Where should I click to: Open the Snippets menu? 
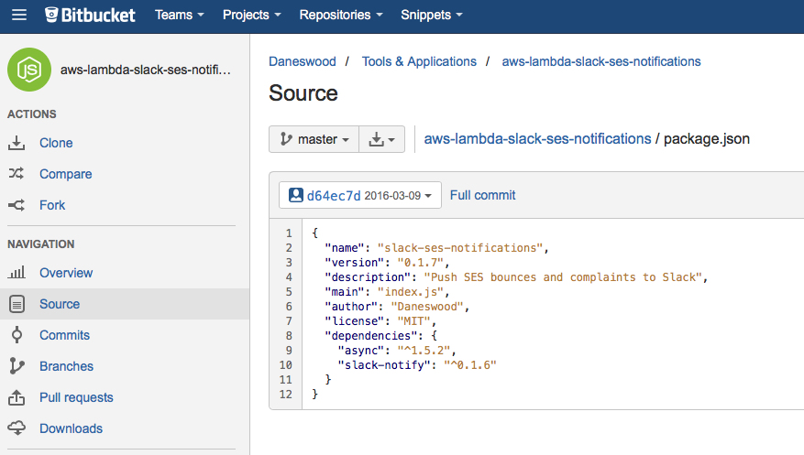(432, 15)
